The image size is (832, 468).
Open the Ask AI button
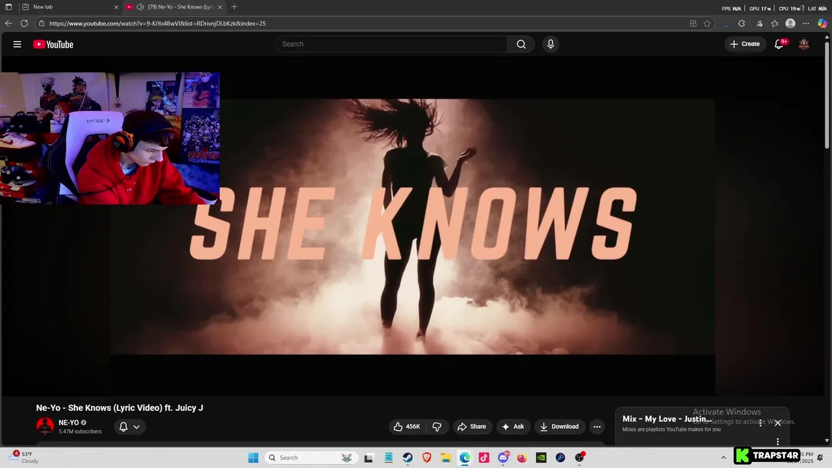(x=513, y=426)
